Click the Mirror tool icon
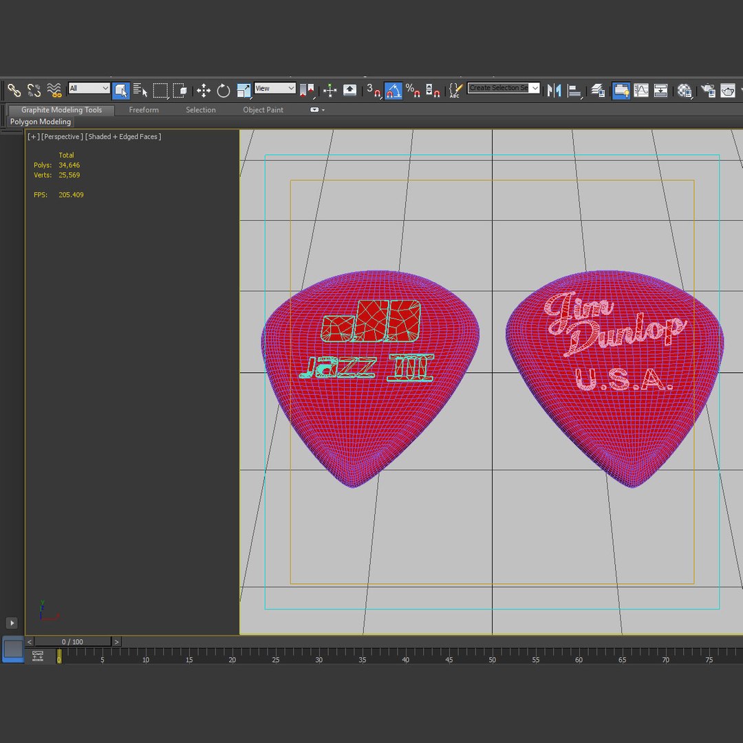Screen dimensions: 743x743 click(554, 90)
